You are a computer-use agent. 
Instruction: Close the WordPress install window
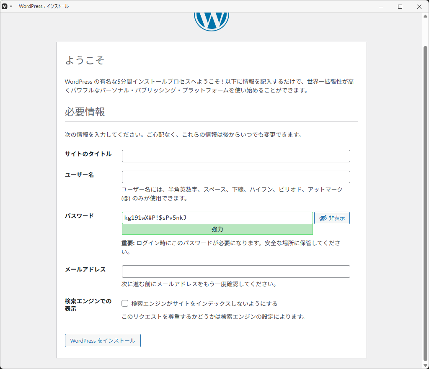point(419,7)
